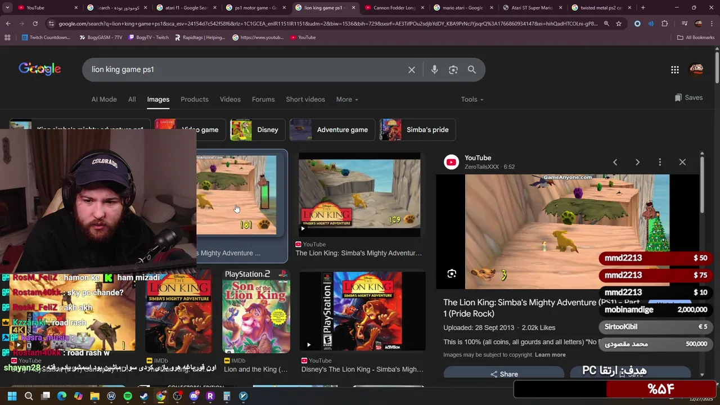Switch to AI Mode tab
Image resolution: width=720 pixels, height=405 pixels.
tap(104, 100)
